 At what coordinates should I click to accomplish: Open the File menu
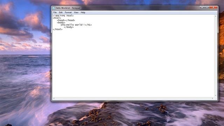(55, 13)
